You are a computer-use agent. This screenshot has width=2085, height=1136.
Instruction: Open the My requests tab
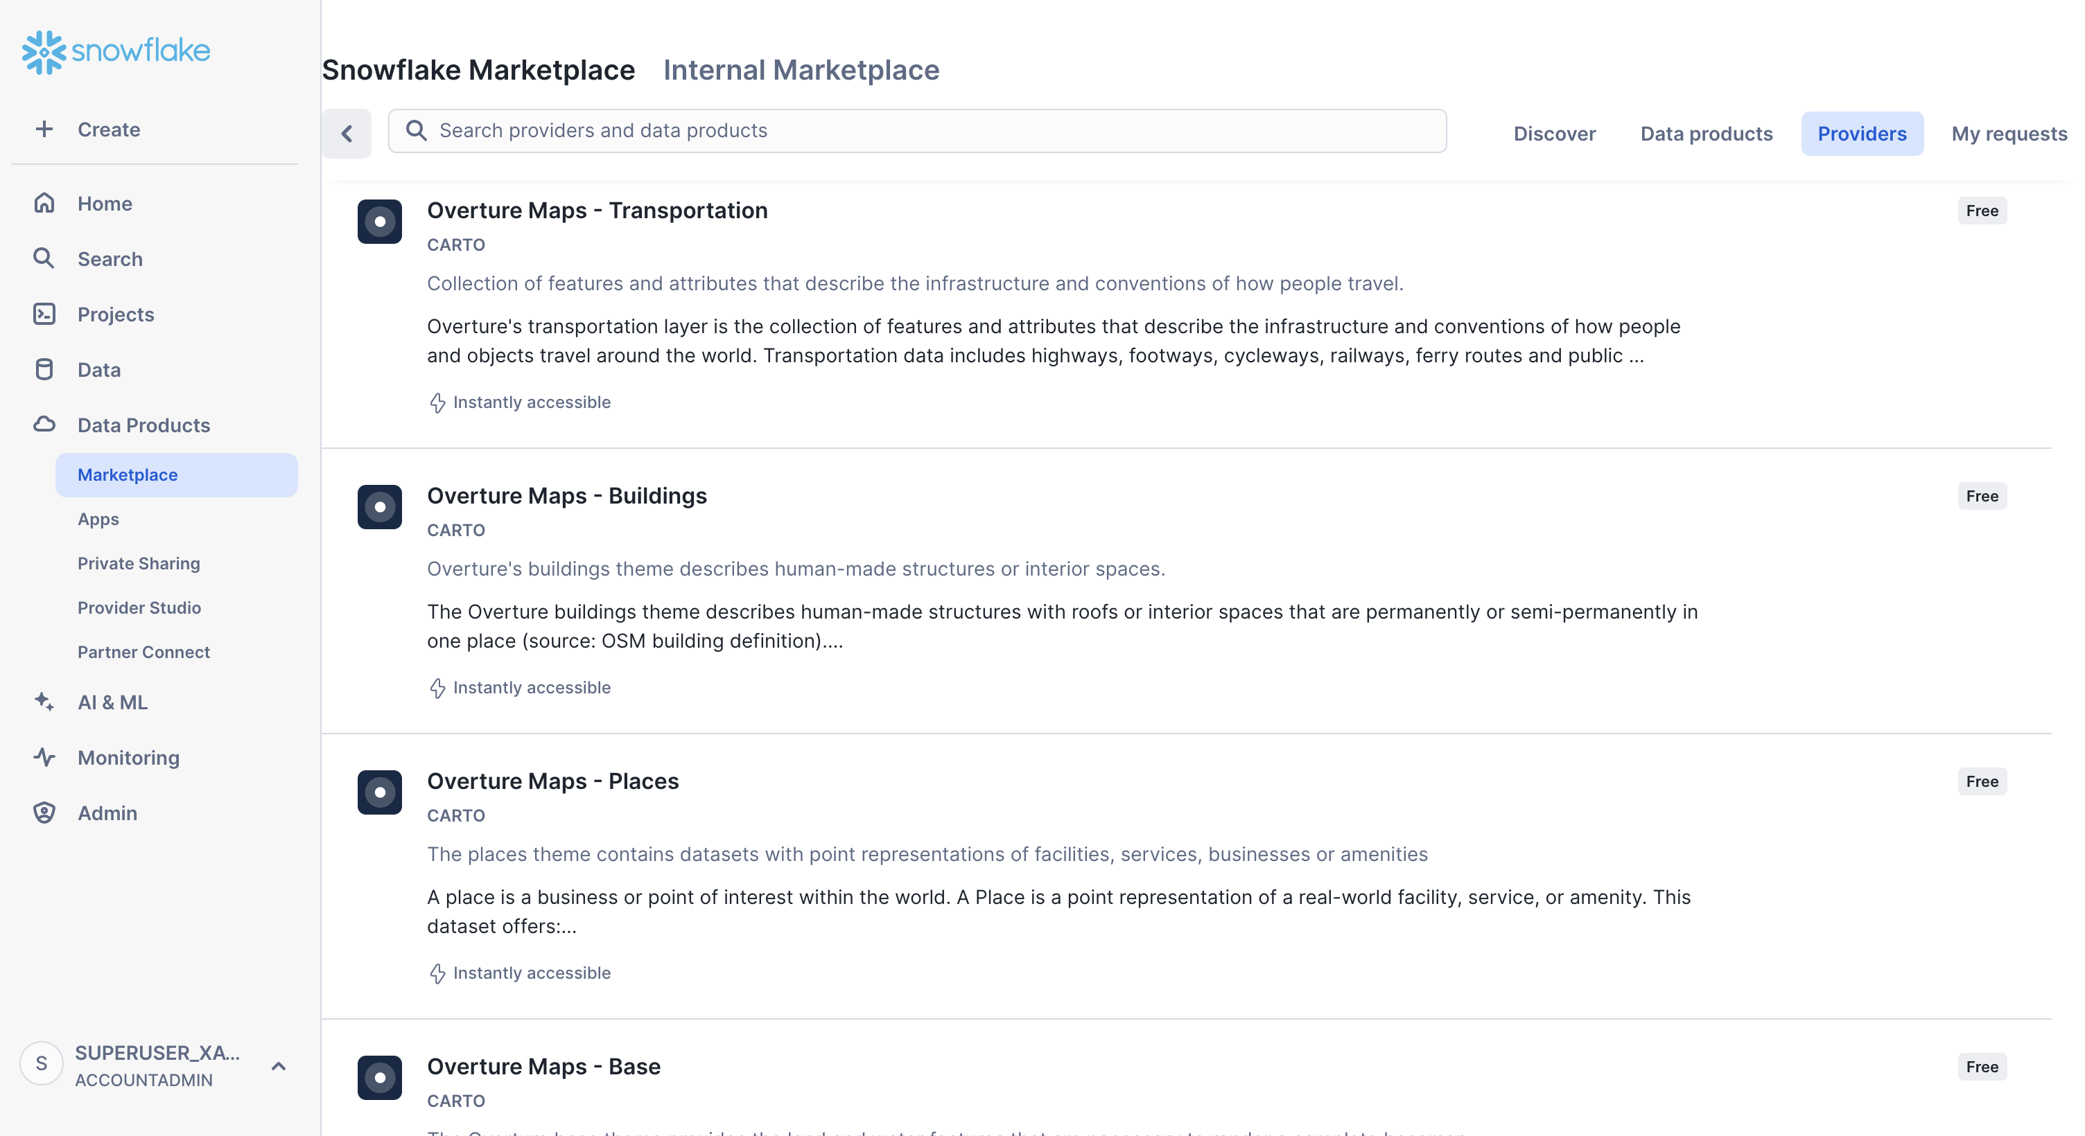point(2009,134)
